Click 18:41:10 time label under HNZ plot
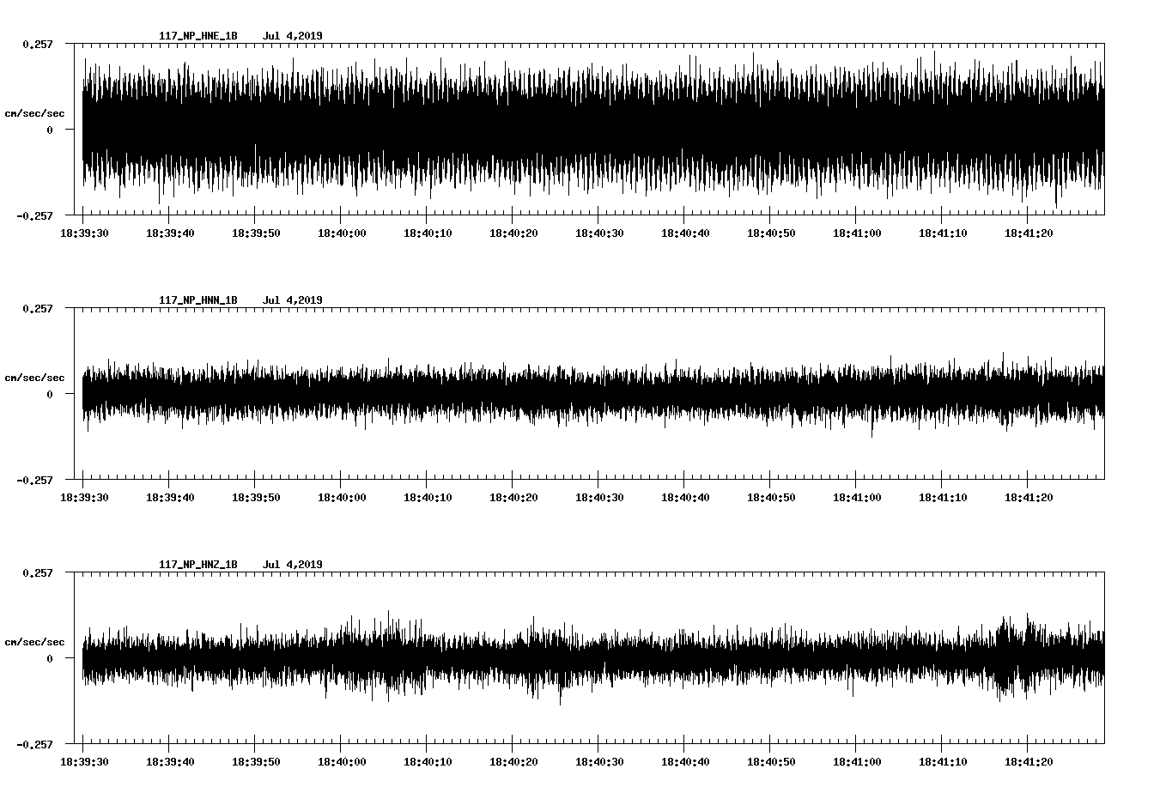Screen dimensions: 1166x793 (943, 761)
